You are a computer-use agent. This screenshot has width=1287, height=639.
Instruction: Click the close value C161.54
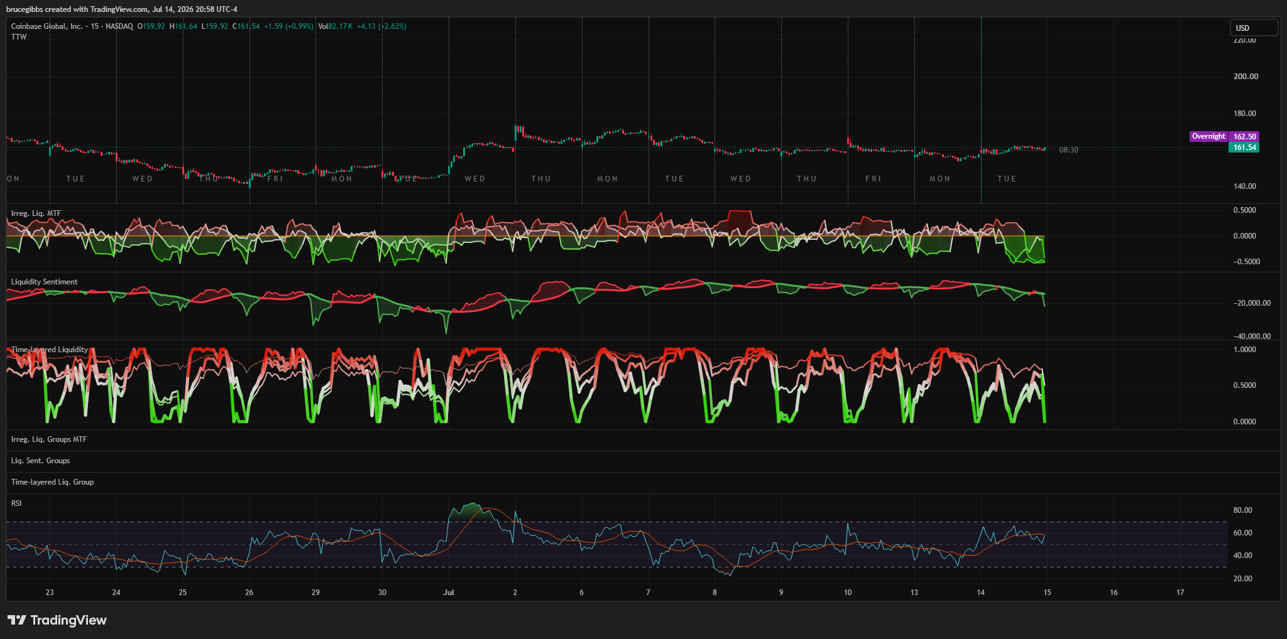(x=246, y=26)
